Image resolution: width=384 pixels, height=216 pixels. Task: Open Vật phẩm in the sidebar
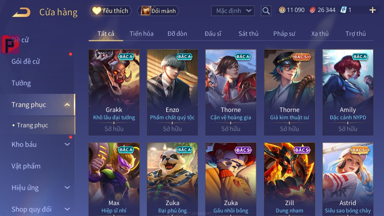(x=26, y=166)
